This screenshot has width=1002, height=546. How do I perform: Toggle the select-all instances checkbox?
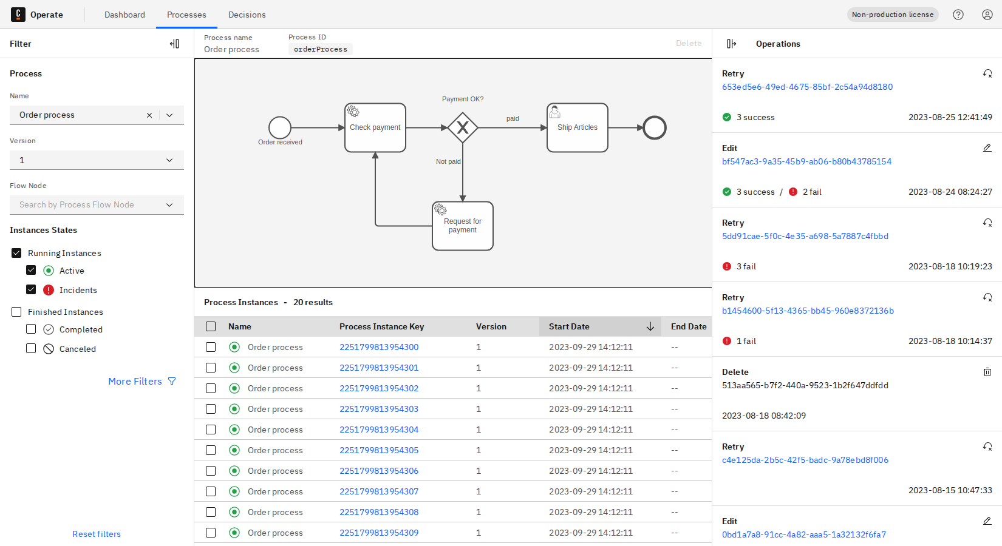tap(211, 326)
